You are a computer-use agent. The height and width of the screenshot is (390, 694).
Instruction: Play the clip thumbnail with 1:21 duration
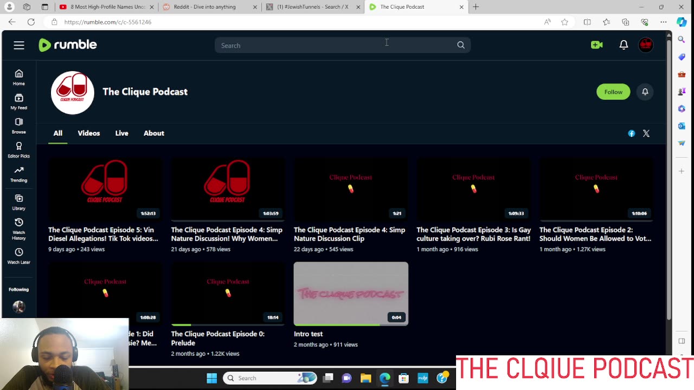tap(351, 189)
